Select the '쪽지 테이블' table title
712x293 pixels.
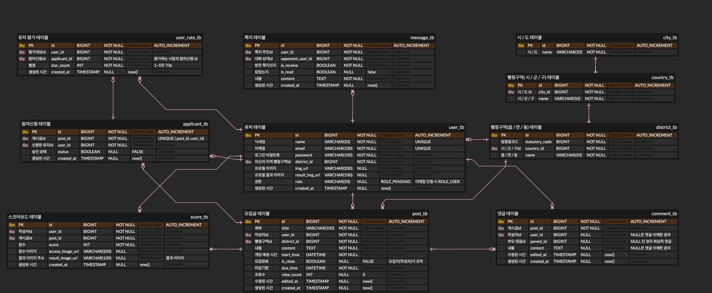[255, 38]
